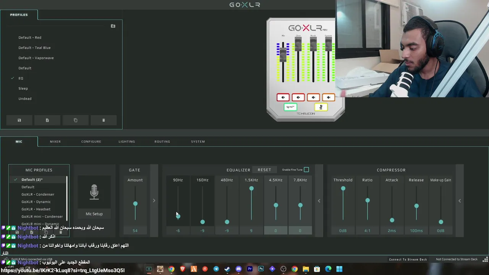
Task: Open Steam from the taskbar
Action: (227, 269)
